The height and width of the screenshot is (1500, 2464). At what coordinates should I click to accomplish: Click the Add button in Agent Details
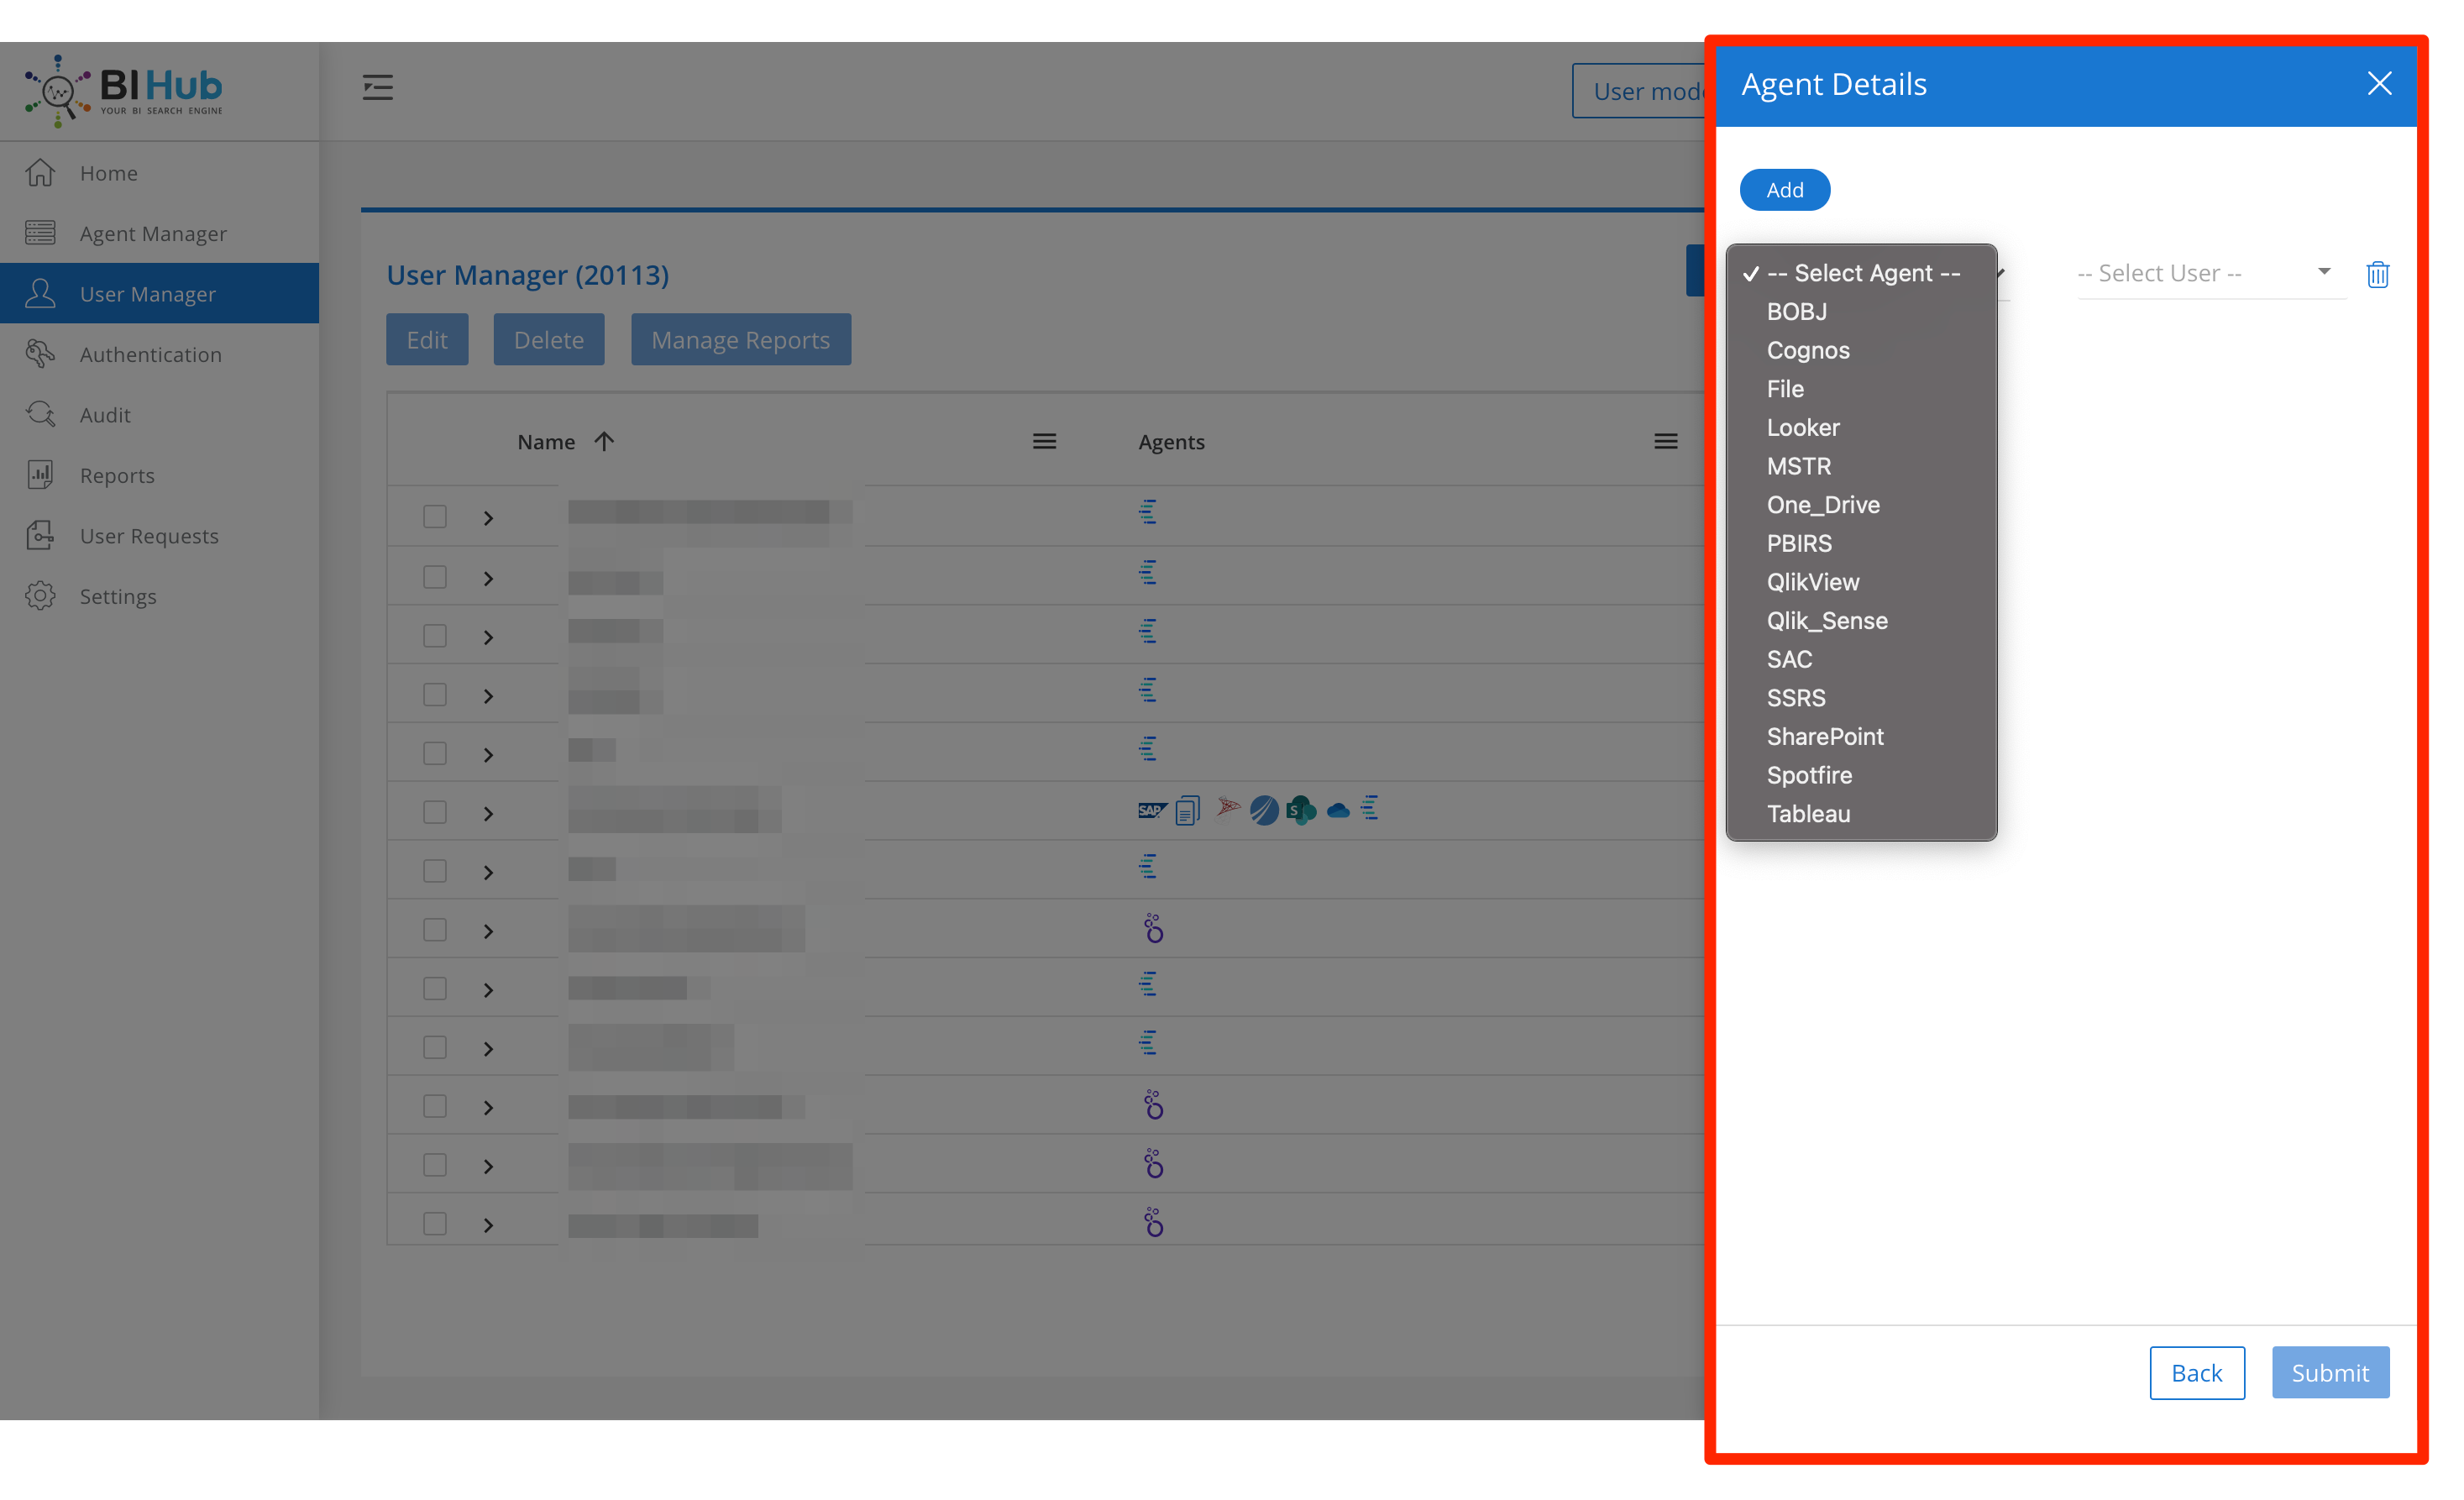[x=1784, y=190]
